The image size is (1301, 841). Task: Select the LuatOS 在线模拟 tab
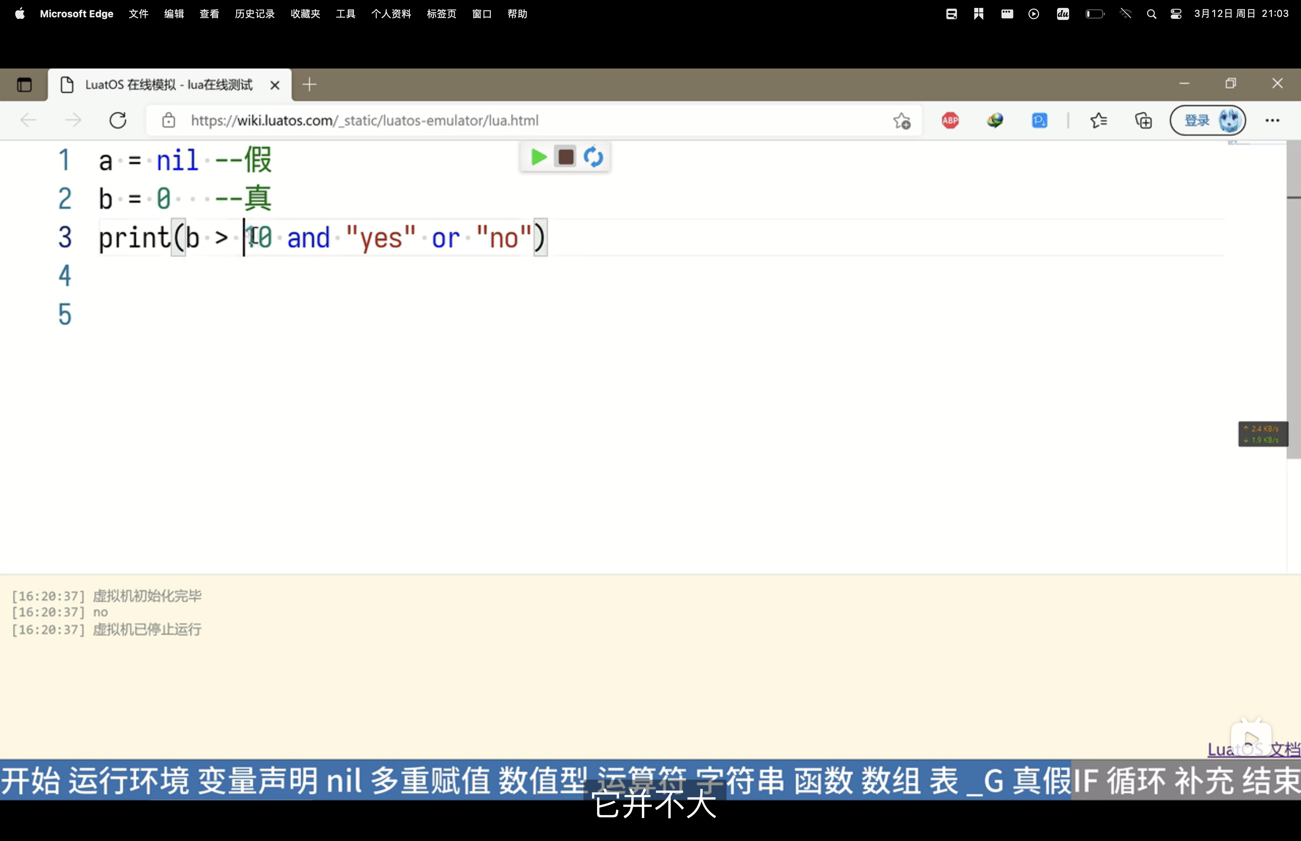pyautogui.click(x=169, y=85)
